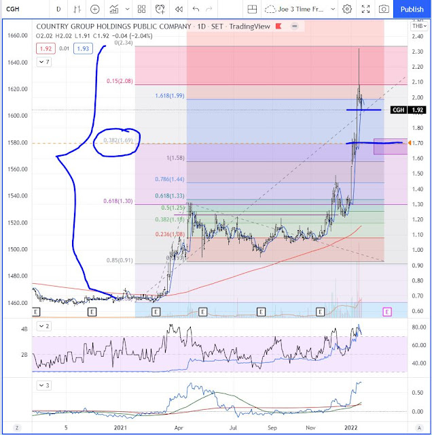Click the red flag icon next to title
The height and width of the screenshot is (435, 432).
coord(278,27)
